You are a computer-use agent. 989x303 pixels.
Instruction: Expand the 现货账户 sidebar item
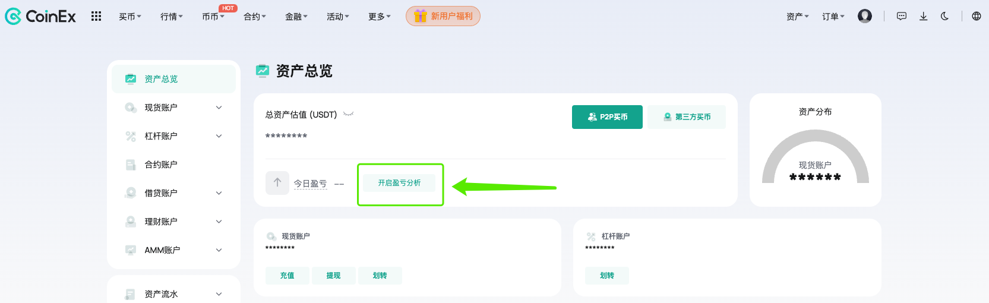click(x=219, y=108)
